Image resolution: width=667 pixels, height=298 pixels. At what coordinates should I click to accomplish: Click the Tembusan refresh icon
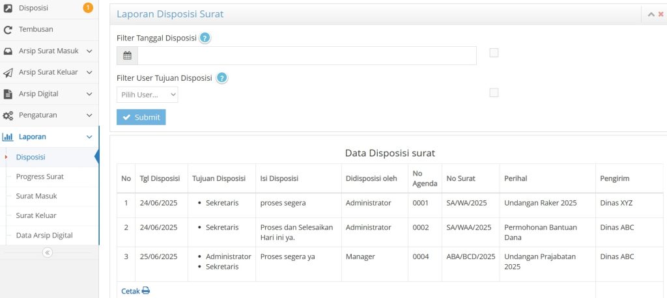[8, 30]
